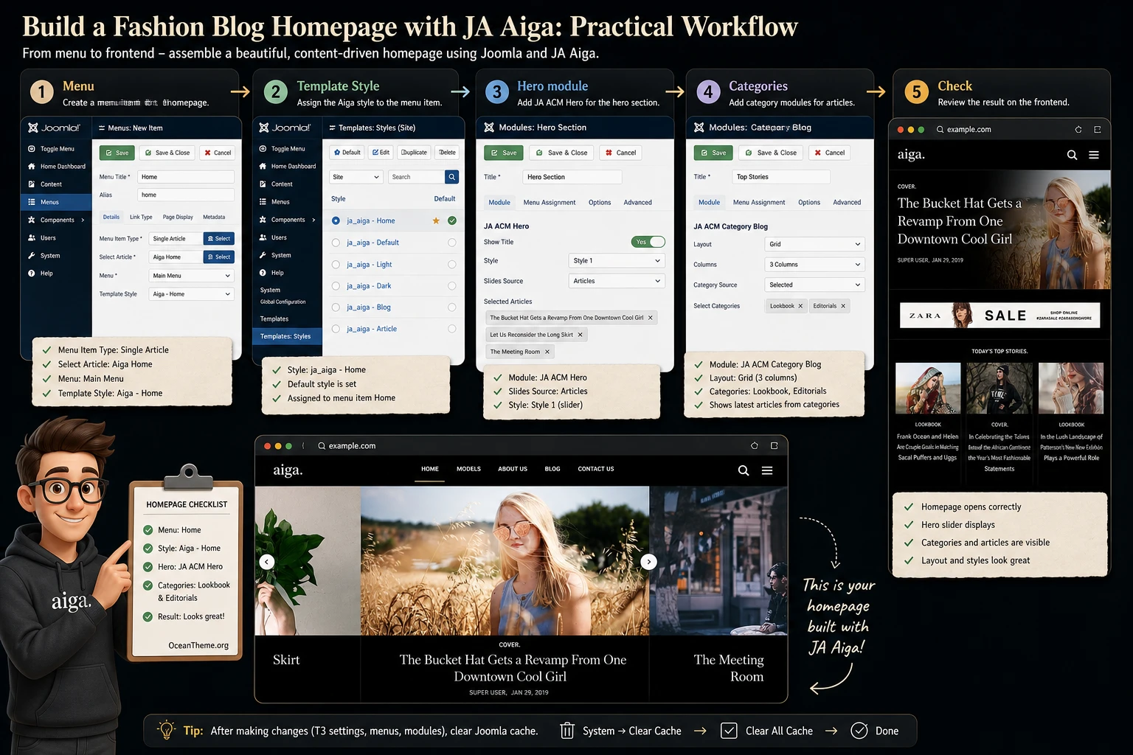
Task: Open Menu Assignment tab in Hero Section module
Action: point(550,202)
